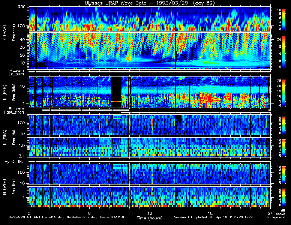Click the RAR 10–40 kHz spectrogram panel
This screenshot has width=291, height=225.
(150, 51)
